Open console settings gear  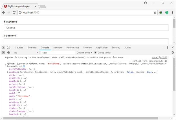point(173,52)
